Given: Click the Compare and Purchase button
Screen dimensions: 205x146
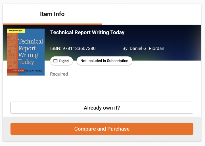Looking at the screenshot, I should (x=102, y=129).
